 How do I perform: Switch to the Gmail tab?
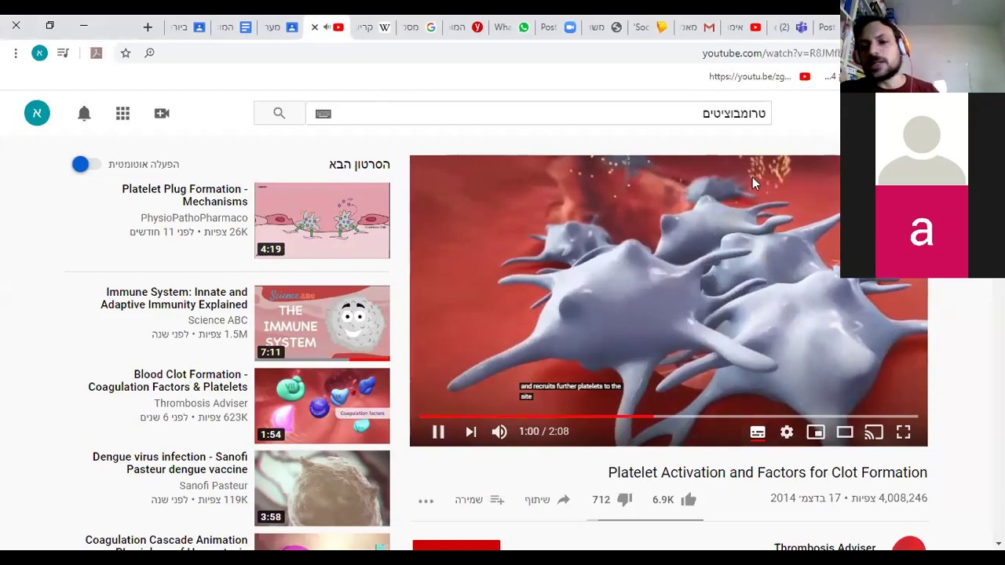[x=698, y=27]
